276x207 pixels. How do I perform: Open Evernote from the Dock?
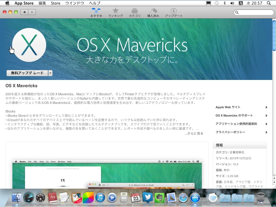(x=159, y=198)
